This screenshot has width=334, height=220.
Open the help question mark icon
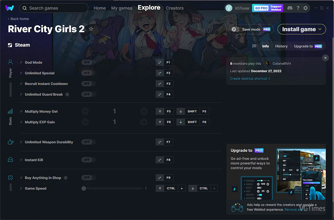pos(298,8)
